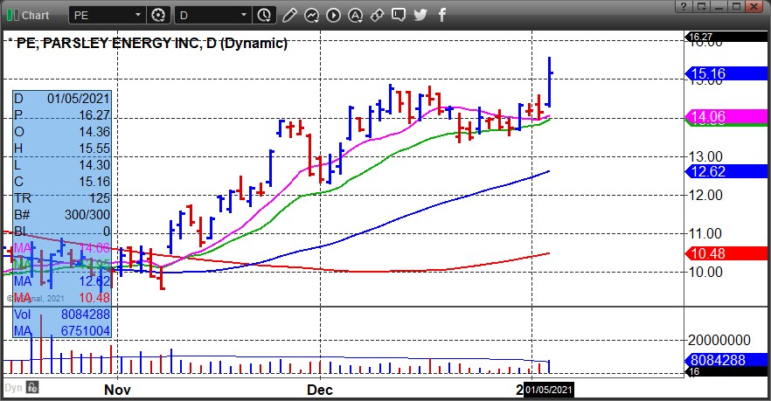Click the B# 300/300 row
The width and height of the screenshot is (771, 401).
[62, 215]
